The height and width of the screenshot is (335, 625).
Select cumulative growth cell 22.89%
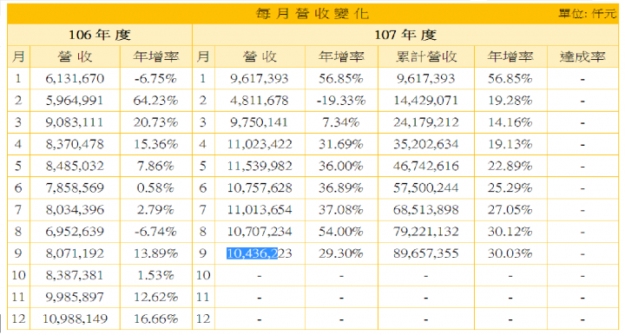click(510, 166)
